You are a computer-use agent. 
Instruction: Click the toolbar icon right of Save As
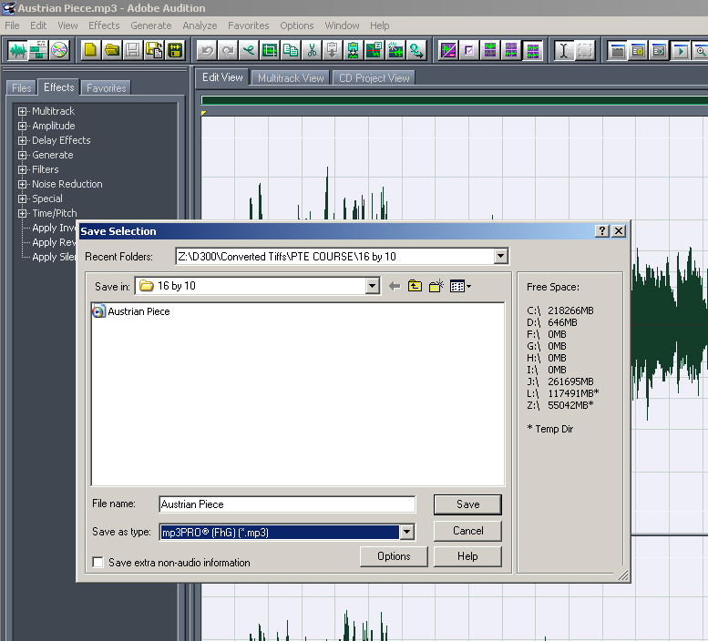click(x=175, y=50)
